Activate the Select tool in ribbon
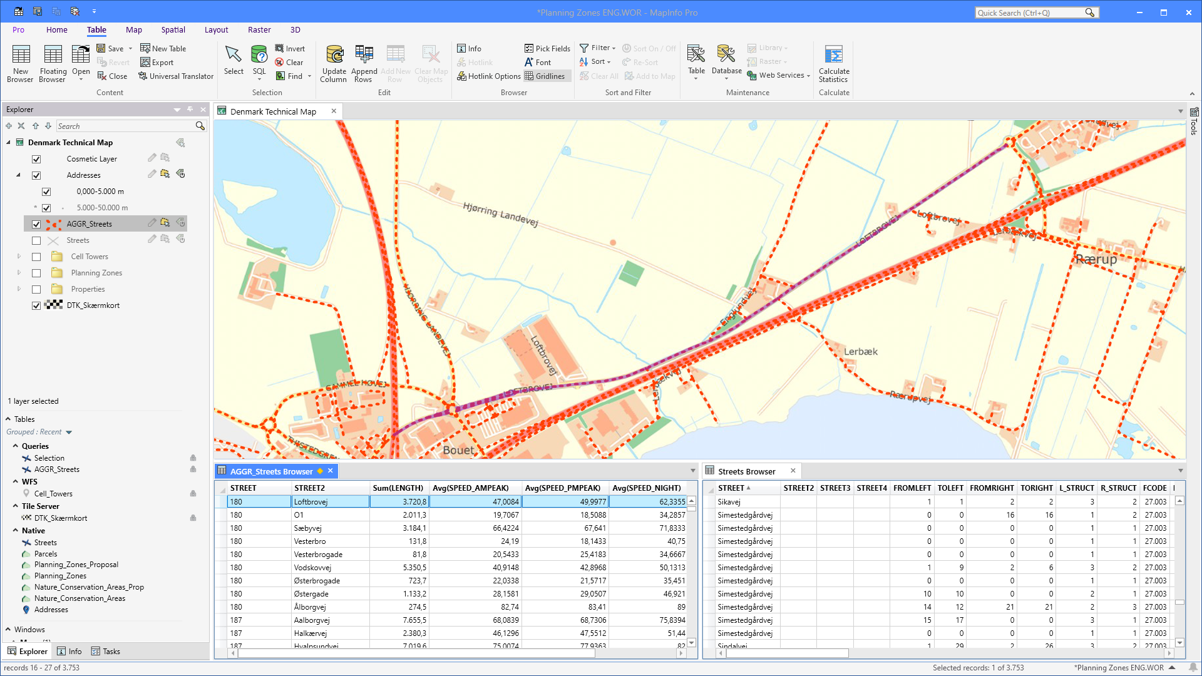 tap(234, 60)
